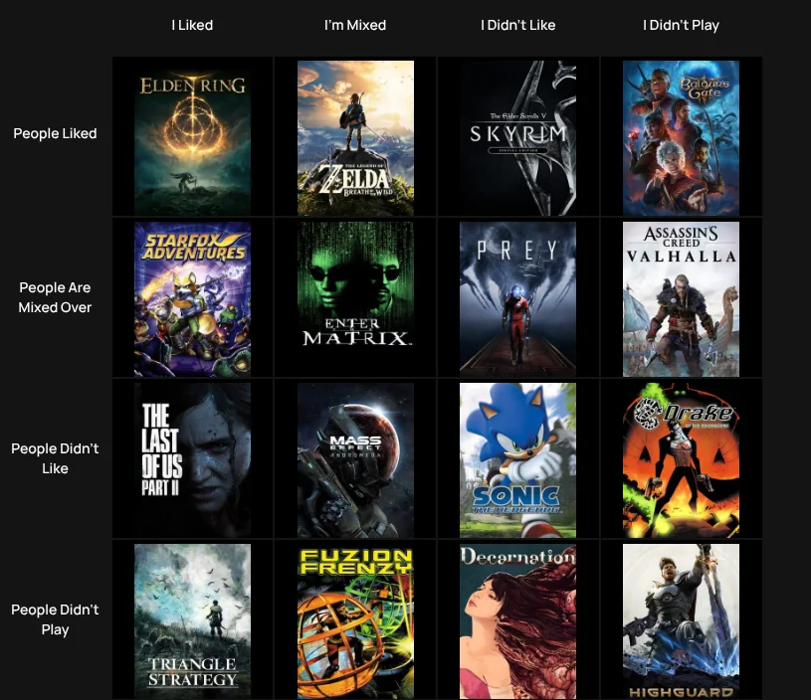811x700 pixels.
Task: Select the 'I'm Mixed' column header
Action: point(355,25)
